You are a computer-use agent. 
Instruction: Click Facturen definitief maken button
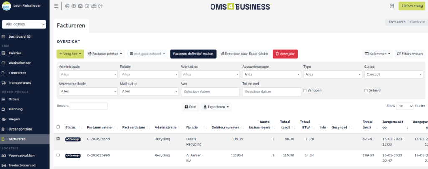point(193,54)
